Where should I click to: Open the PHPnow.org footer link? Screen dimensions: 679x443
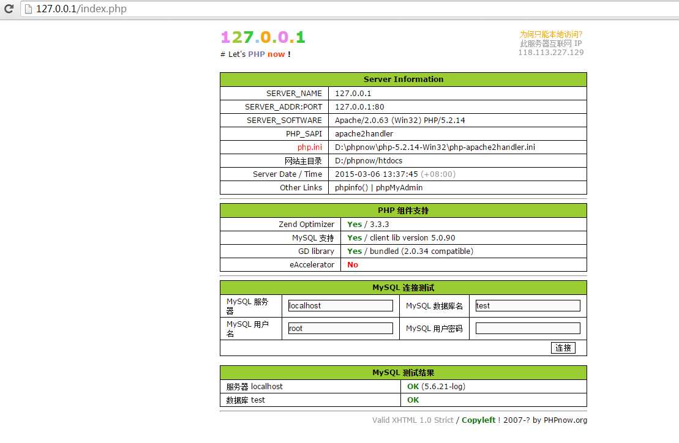565,420
